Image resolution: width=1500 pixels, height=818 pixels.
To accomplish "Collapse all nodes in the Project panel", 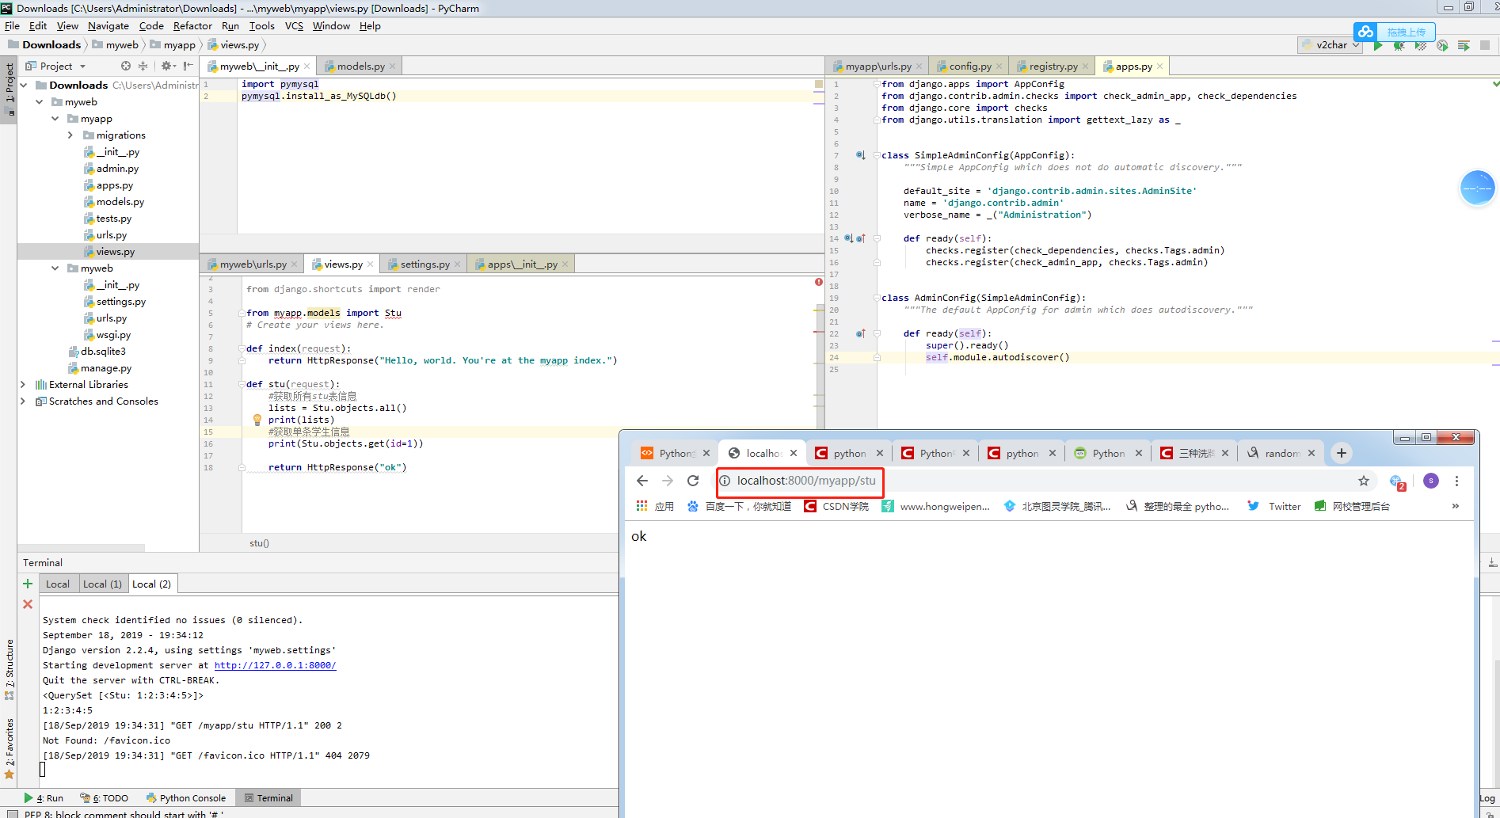I will tap(143, 66).
